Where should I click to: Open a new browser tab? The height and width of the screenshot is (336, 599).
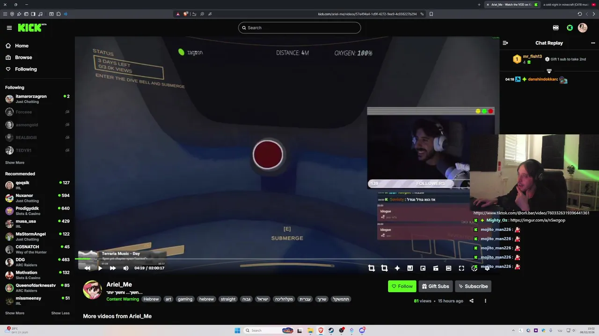[x=479, y=5]
